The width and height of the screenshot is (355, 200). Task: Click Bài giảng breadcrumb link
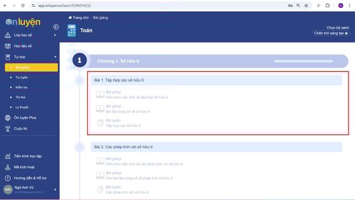click(x=101, y=17)
